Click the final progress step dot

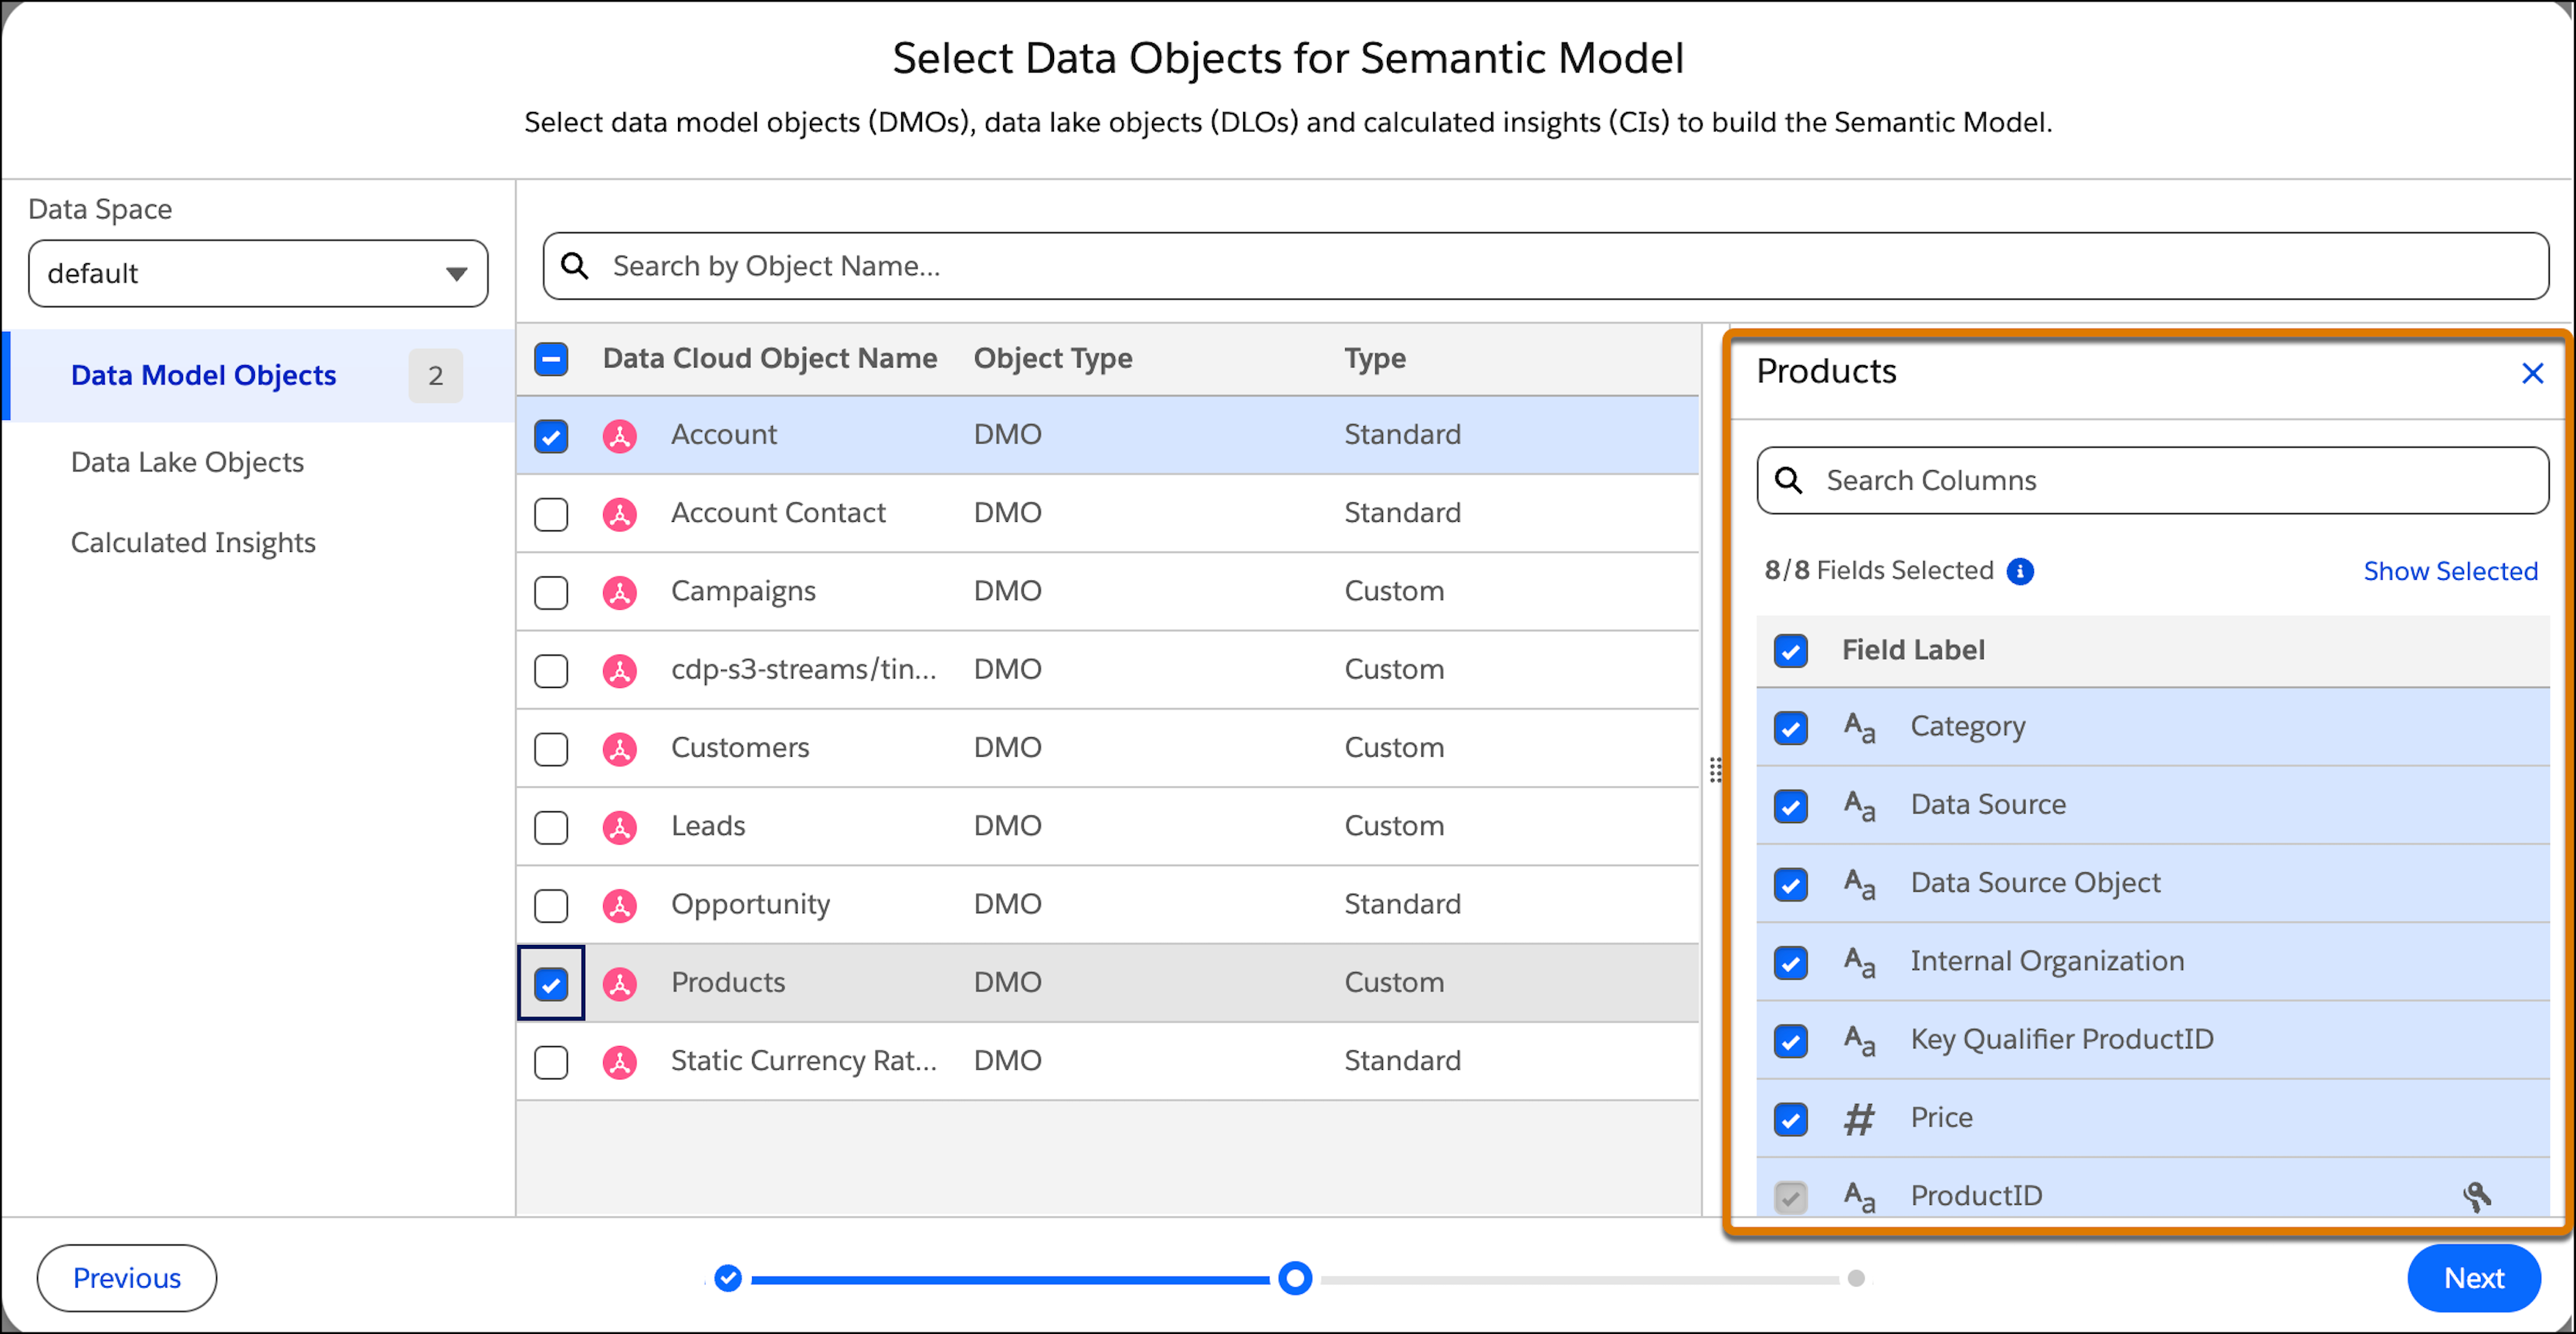(1856, 1278)
